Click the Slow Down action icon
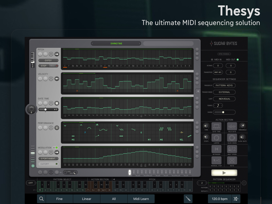The width and height of the screenshot is (272, 204). tap(232, 138)
